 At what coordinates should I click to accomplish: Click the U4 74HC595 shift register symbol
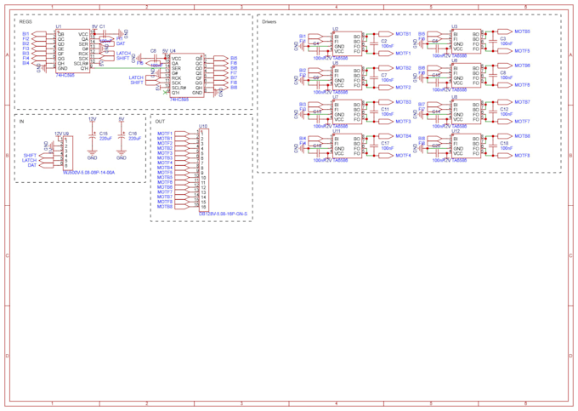(x=186, y=75)
